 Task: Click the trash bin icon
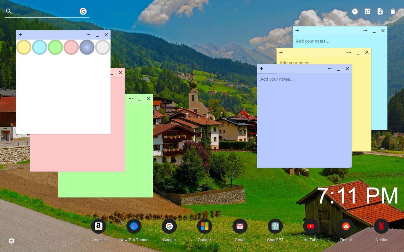(x=393, y=11)
